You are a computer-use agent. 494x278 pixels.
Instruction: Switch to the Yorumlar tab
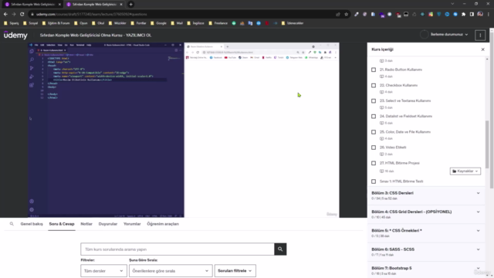click(x=132, y=224)
